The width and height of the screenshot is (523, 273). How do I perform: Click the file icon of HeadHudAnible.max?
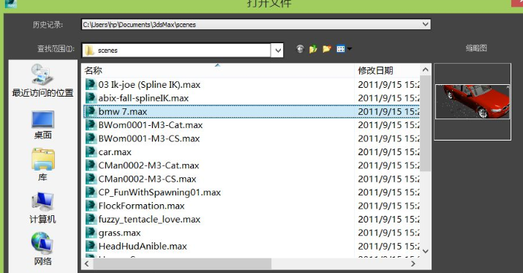pyautogui.click(x=91, y=246)
